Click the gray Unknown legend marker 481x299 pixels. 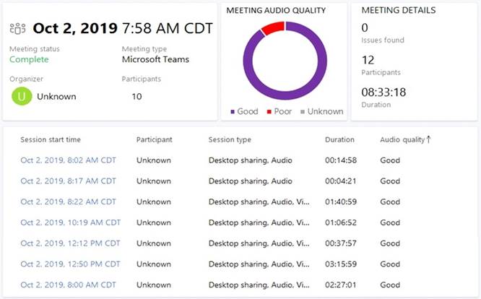pos(303,112)
